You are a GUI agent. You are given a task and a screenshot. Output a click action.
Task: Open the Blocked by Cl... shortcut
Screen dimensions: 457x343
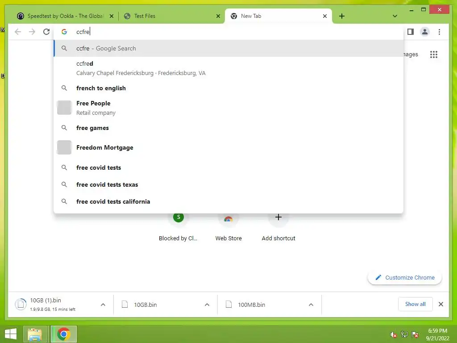click(179, 227)
